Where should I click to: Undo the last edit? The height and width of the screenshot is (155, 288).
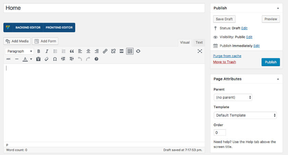[80, 59]
